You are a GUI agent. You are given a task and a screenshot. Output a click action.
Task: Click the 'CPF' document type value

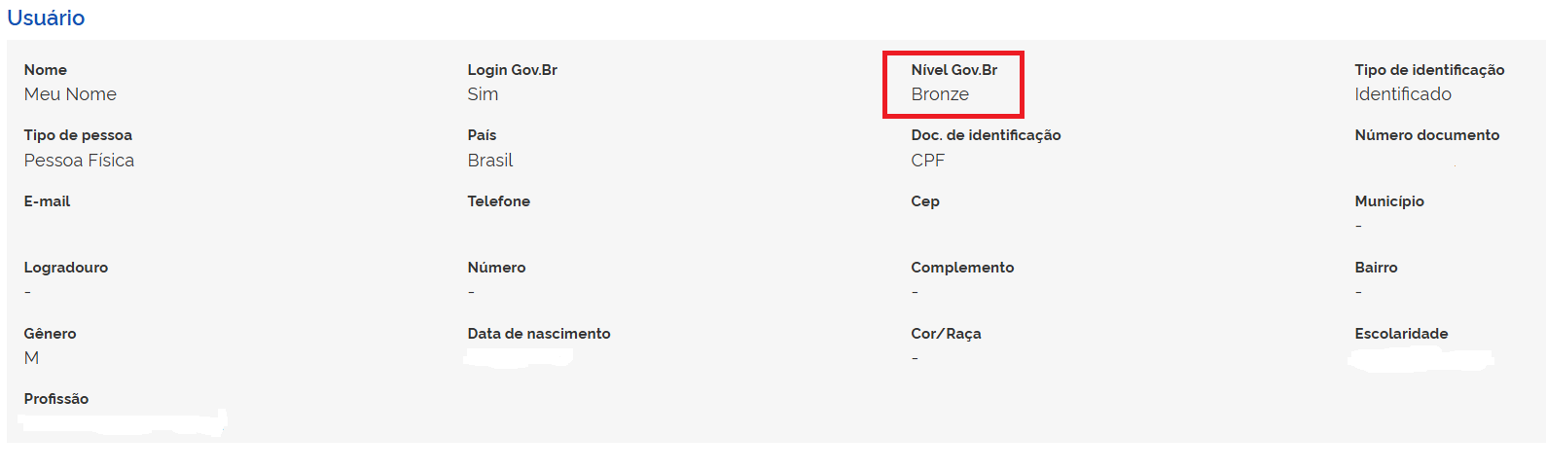(x=927, y=161)
